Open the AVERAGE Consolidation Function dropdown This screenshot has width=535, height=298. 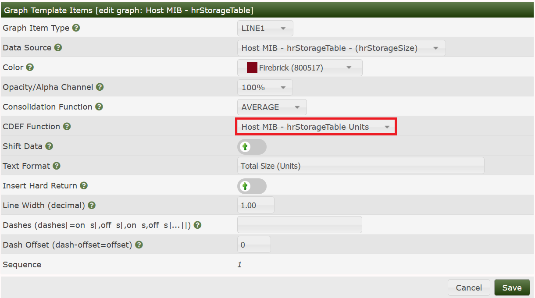271,107
